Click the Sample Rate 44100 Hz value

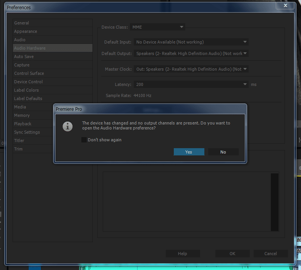(142, 95)
